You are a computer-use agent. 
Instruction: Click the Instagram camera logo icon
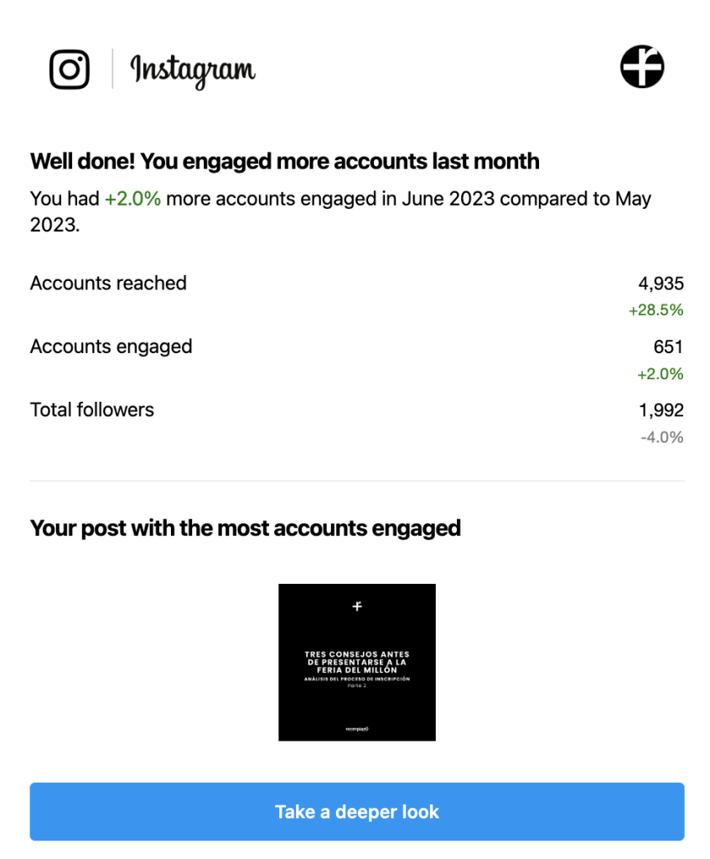point(69,69)
